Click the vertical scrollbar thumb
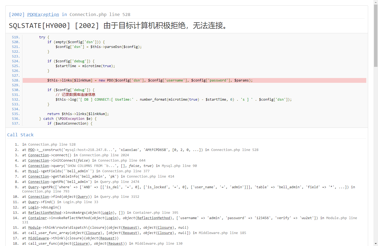 click(x=376, y=35)
